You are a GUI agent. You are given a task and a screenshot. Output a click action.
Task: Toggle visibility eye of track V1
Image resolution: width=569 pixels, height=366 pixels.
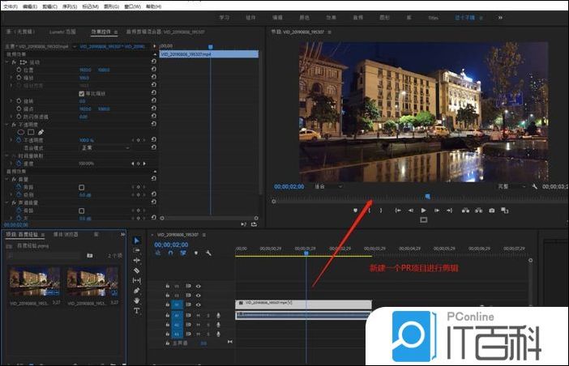(199, 305)
